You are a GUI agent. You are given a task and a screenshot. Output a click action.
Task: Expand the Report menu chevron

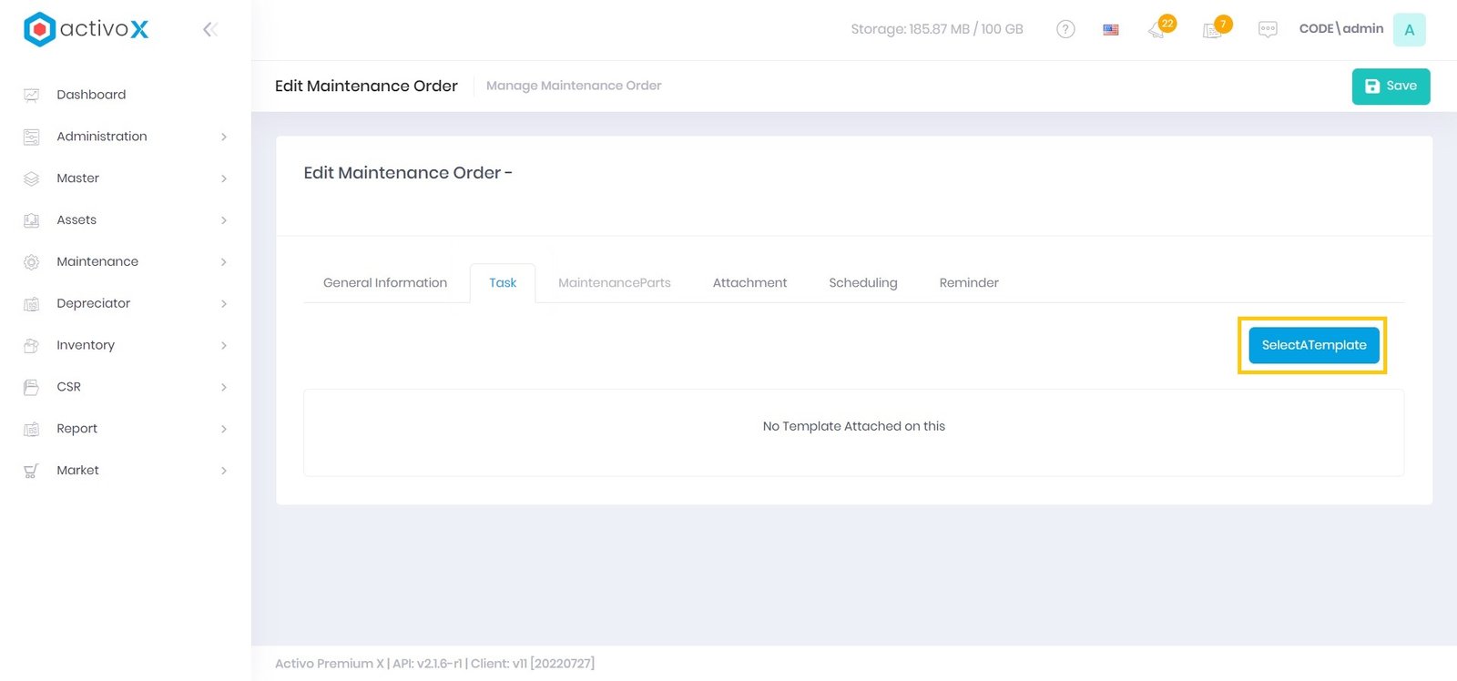point(224,429)
